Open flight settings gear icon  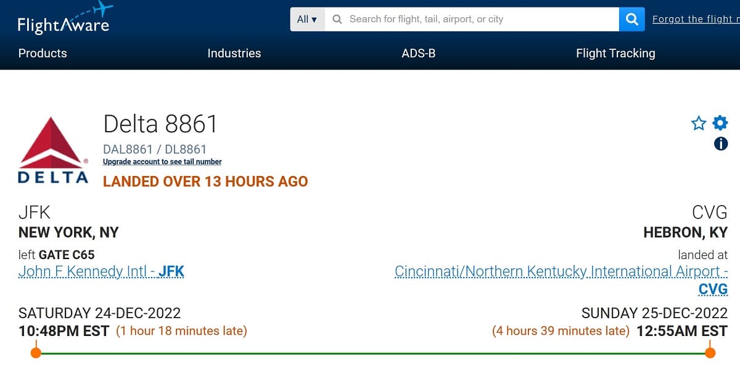coord(720,123)
